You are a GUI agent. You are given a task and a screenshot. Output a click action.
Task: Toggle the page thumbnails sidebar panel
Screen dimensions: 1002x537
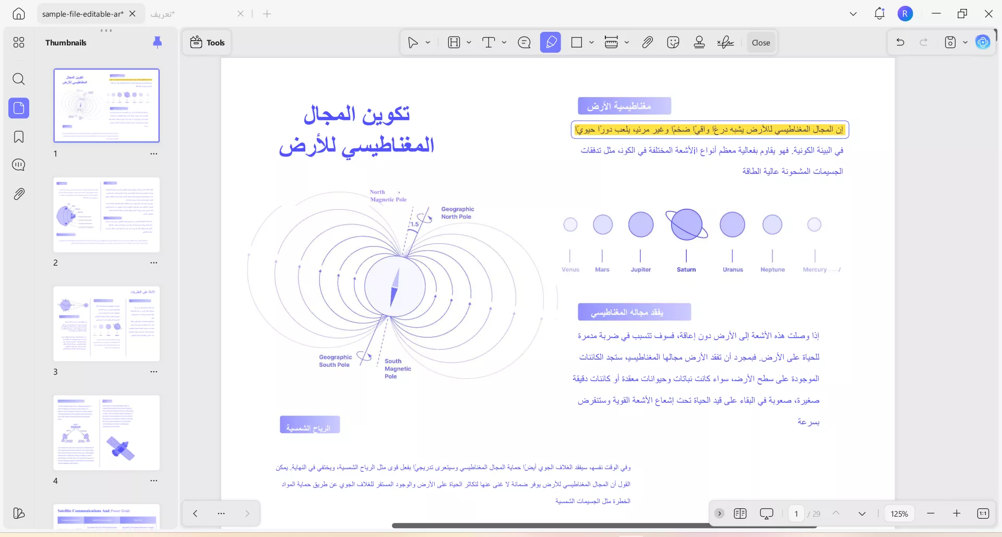point(19,108)
